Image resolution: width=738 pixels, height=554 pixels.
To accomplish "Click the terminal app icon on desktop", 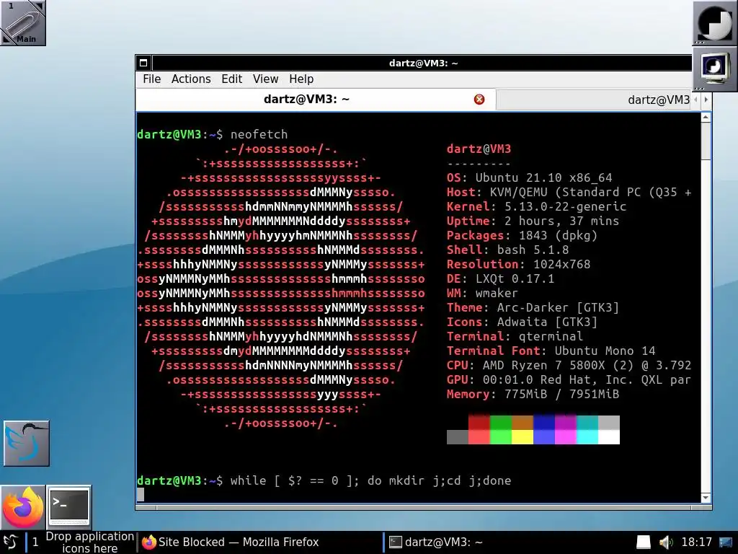I will [69, 507].
